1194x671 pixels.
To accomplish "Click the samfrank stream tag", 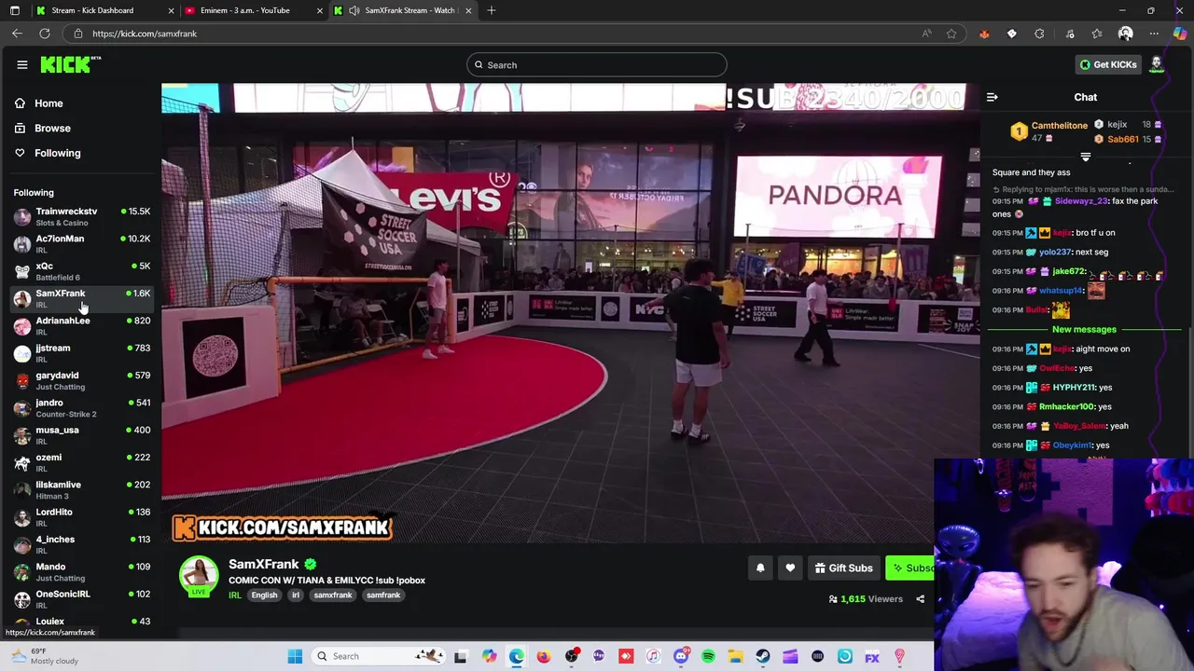I will point(383,596).
